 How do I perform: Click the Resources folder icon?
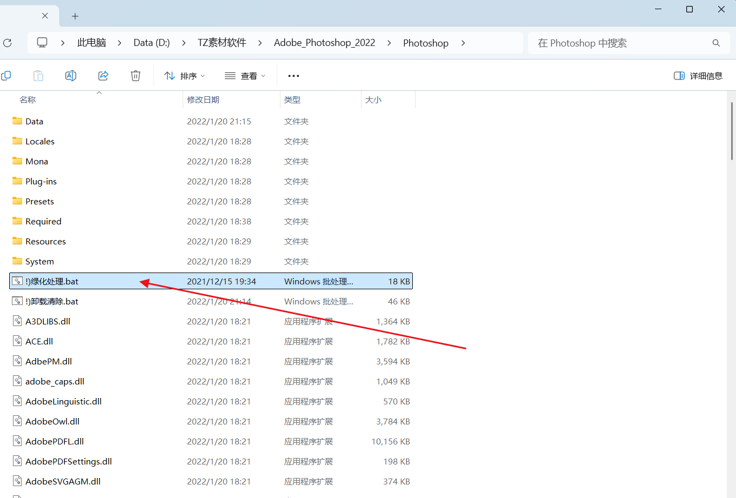(17, 241)
